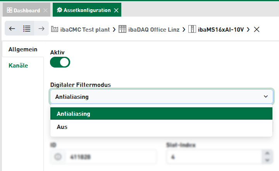Viewport: 279px width, 171px height.
Task: Expand chevron after ibaMS16xAI-10V
Action: (x=248, y=30)
